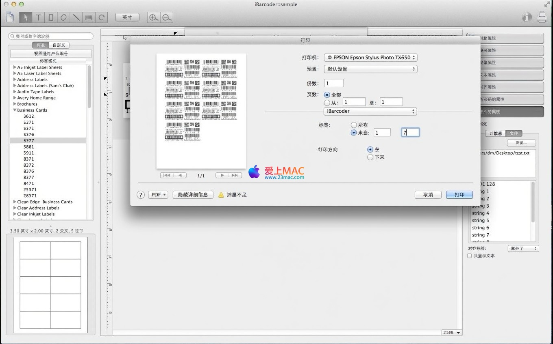Click the 打印 print button
553x344 pixels.
tap(459, 195)
